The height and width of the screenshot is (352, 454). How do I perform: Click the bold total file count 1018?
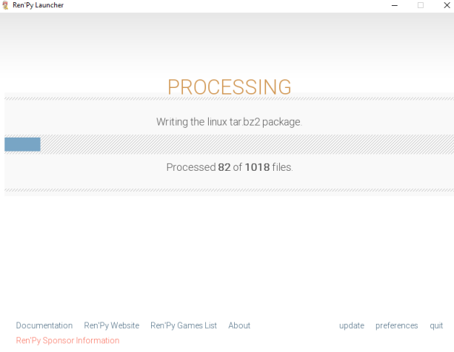pos(257,167)
